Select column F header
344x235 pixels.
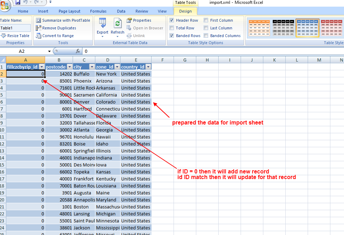pos(162,60)
